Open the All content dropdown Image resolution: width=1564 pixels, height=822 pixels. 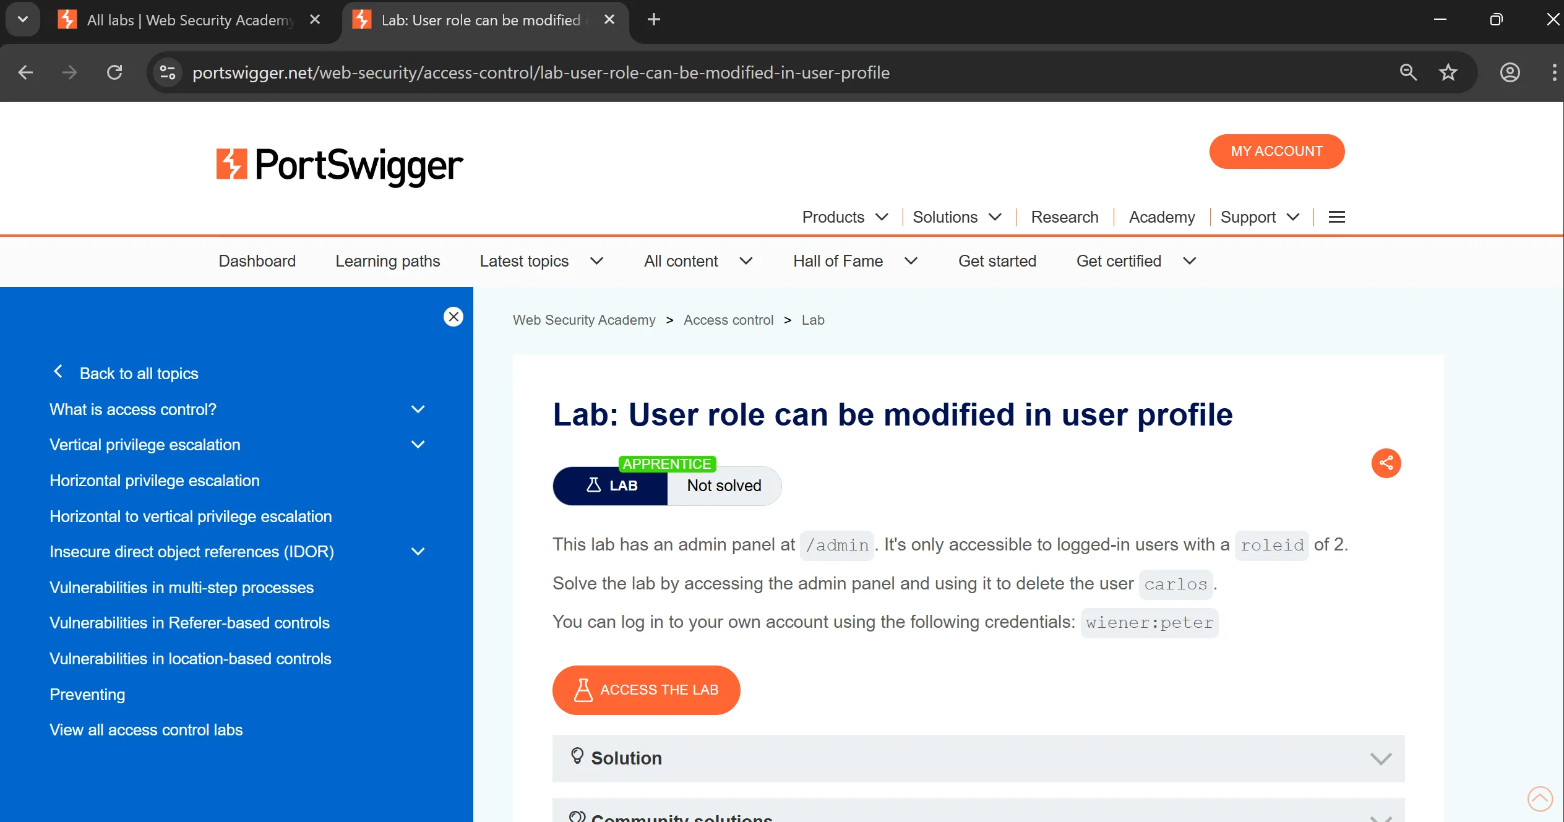pos(697,261)
